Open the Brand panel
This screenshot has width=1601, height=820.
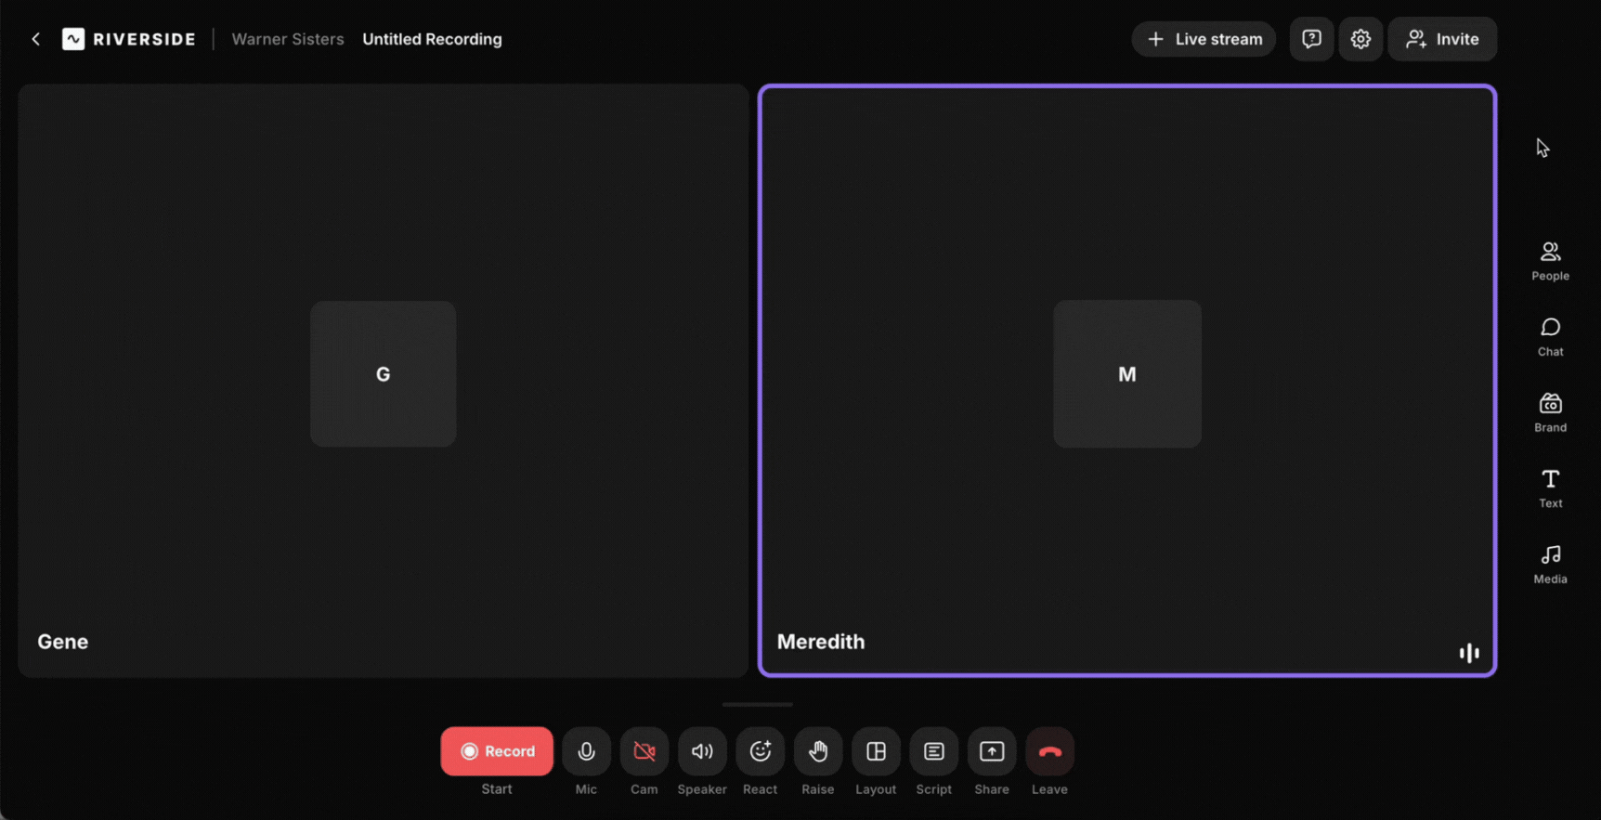coord(1550,411)
